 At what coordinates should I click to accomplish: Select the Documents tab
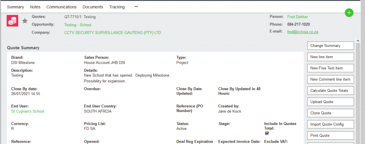93,7
